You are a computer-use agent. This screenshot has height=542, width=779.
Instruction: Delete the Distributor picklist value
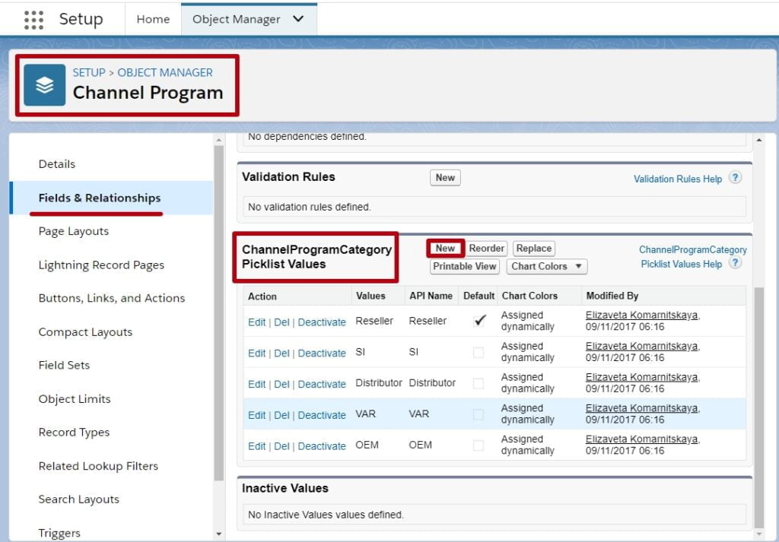click(x=281, y=384)
